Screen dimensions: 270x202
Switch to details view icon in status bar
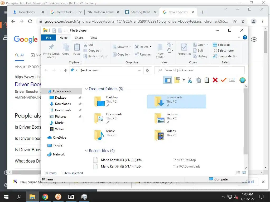pos(238,173)
